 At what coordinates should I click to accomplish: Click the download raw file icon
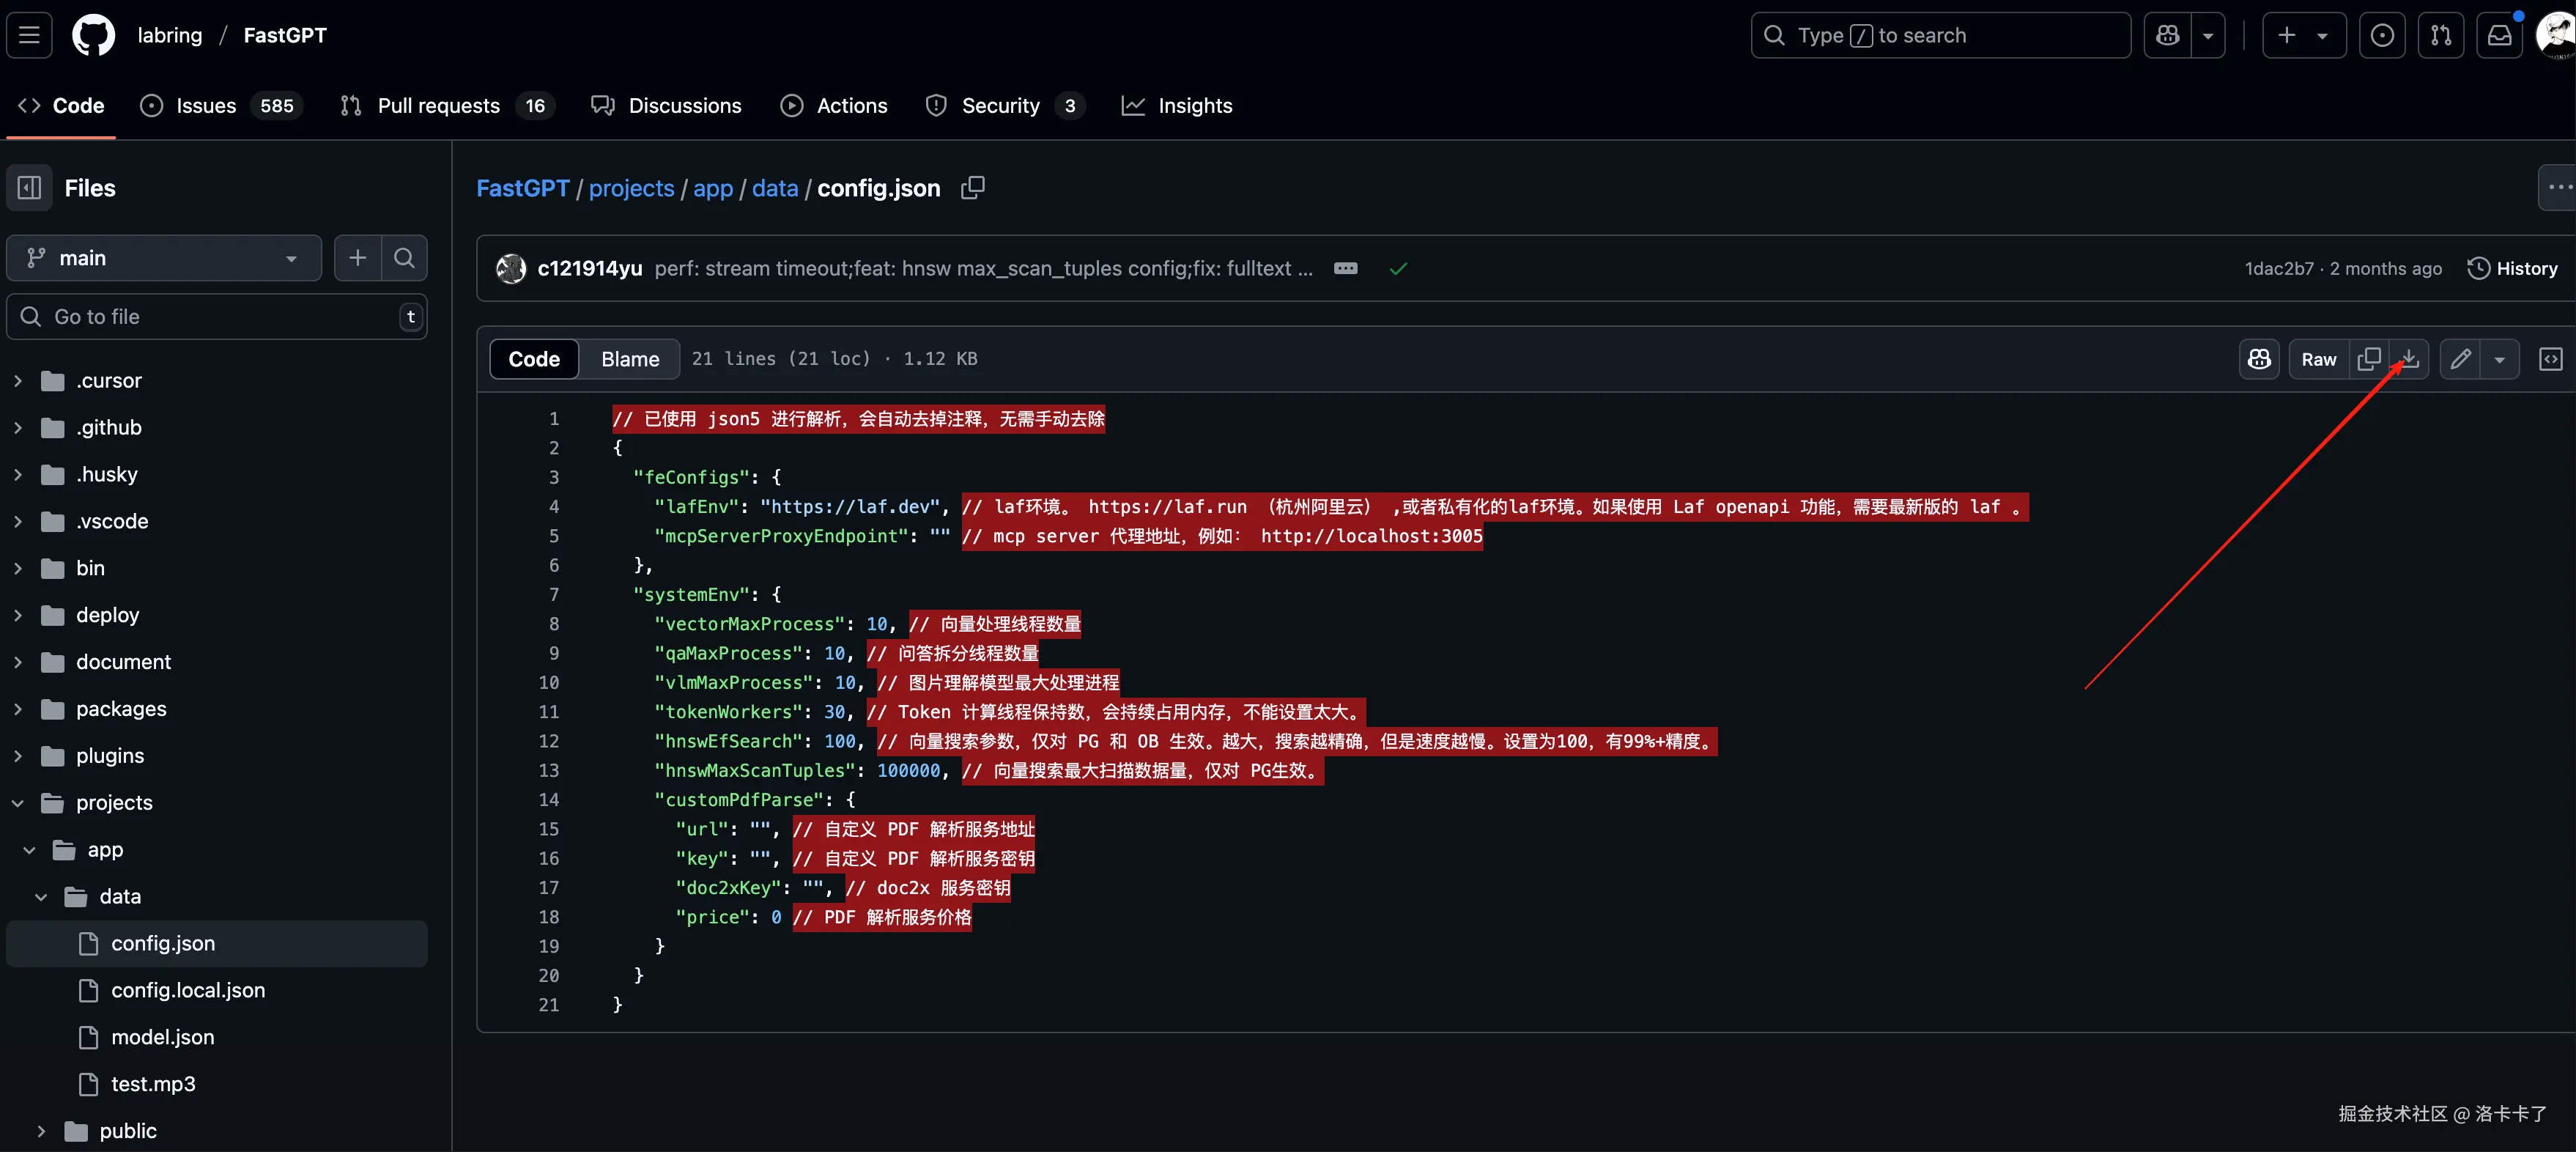2410,359
